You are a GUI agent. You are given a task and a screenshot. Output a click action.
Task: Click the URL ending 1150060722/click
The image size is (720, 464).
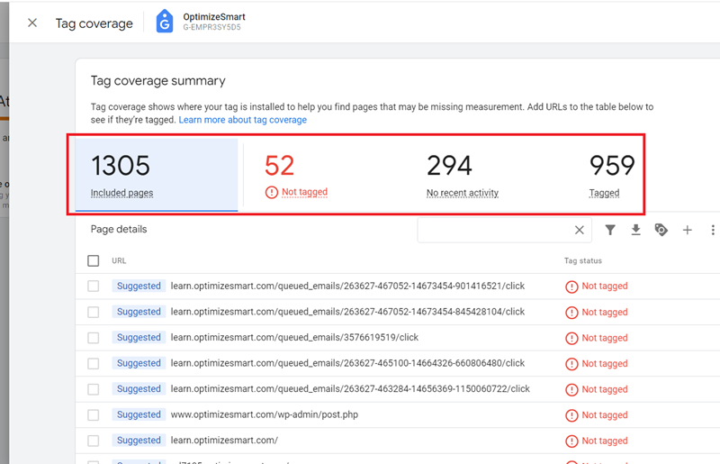pos(350,389)
